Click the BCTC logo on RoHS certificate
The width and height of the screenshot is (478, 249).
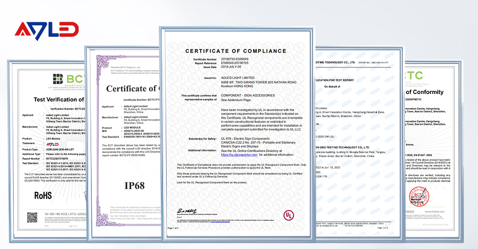pyautogui.click(x=68, y=79)
